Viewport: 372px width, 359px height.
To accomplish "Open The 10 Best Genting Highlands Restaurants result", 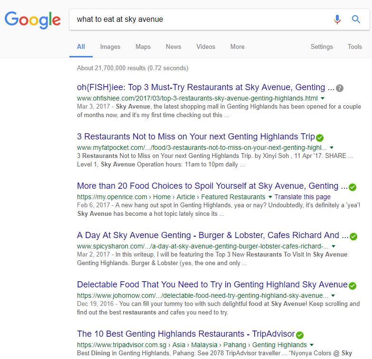I will click(186, 334).
